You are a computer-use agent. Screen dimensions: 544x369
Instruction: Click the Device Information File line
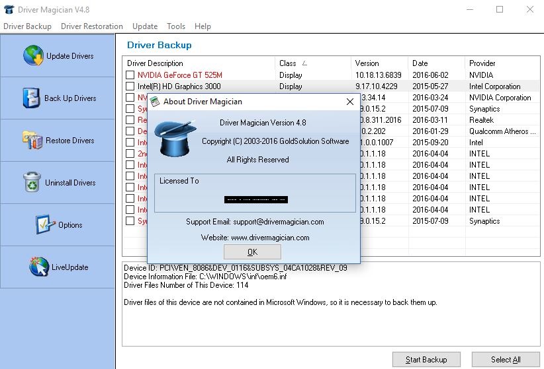click(205, 277)
